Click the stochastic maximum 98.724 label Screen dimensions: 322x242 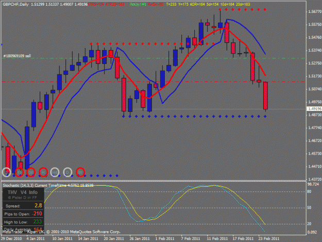[313, 184]
